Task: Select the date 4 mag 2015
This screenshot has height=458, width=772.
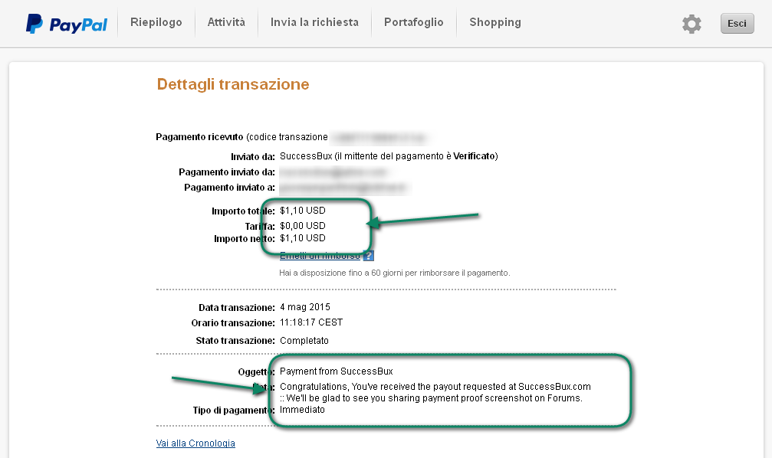Action: tap(305, 307)
